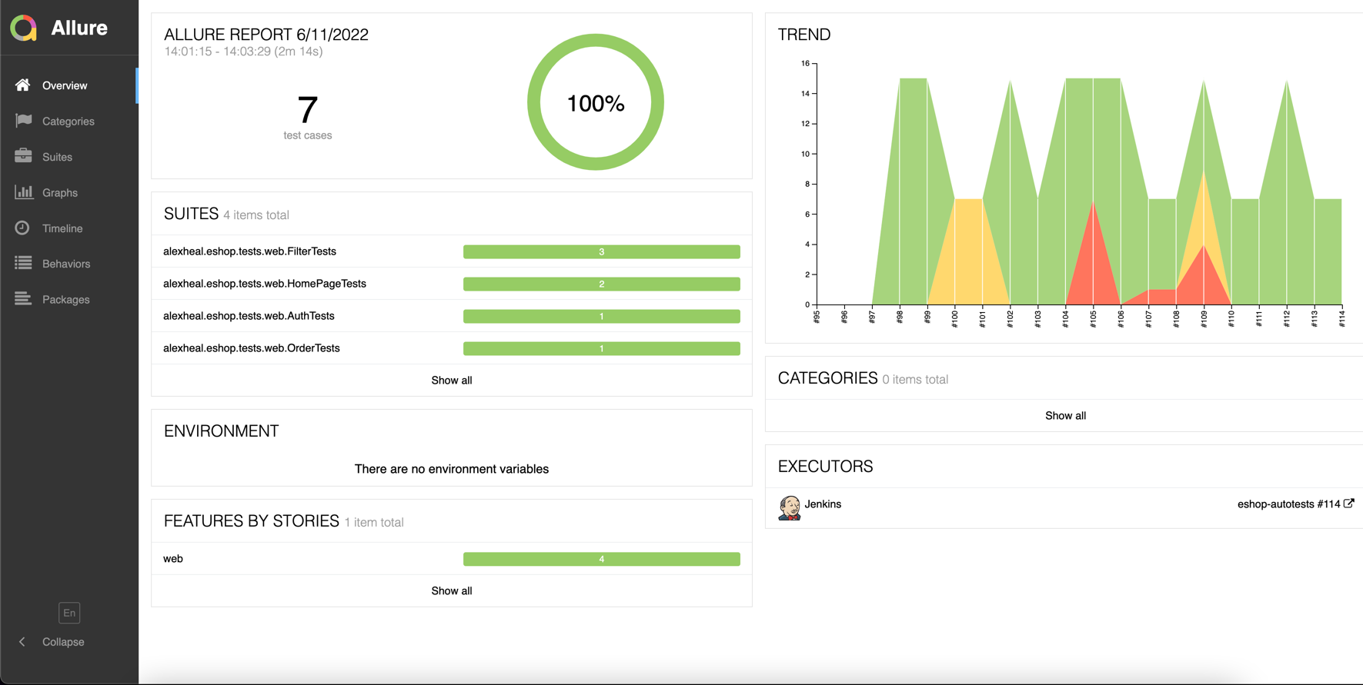This screenshot has height=685, width=1363.
Task: Open alexheal.eshop.tests.web.OrderTests suite
Action: pyautogui.click(x=252, y=348)
